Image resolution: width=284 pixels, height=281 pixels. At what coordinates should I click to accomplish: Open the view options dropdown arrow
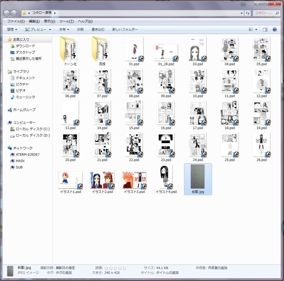[256, 30]
